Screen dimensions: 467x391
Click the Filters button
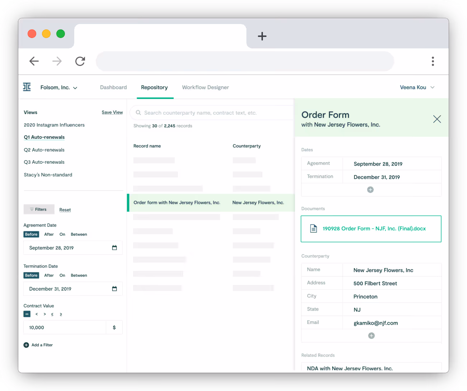click(x=39, y=209)
